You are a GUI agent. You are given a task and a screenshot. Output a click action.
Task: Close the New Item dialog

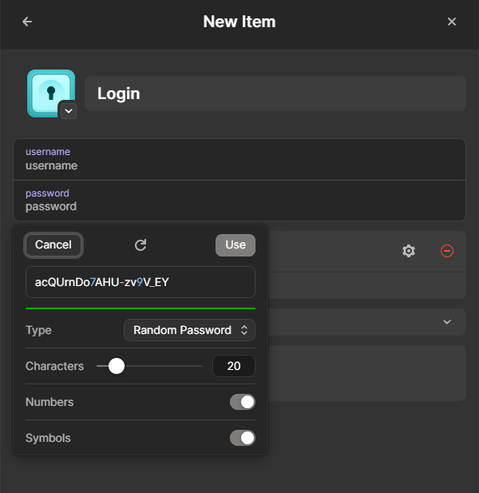tap(452, 22)
